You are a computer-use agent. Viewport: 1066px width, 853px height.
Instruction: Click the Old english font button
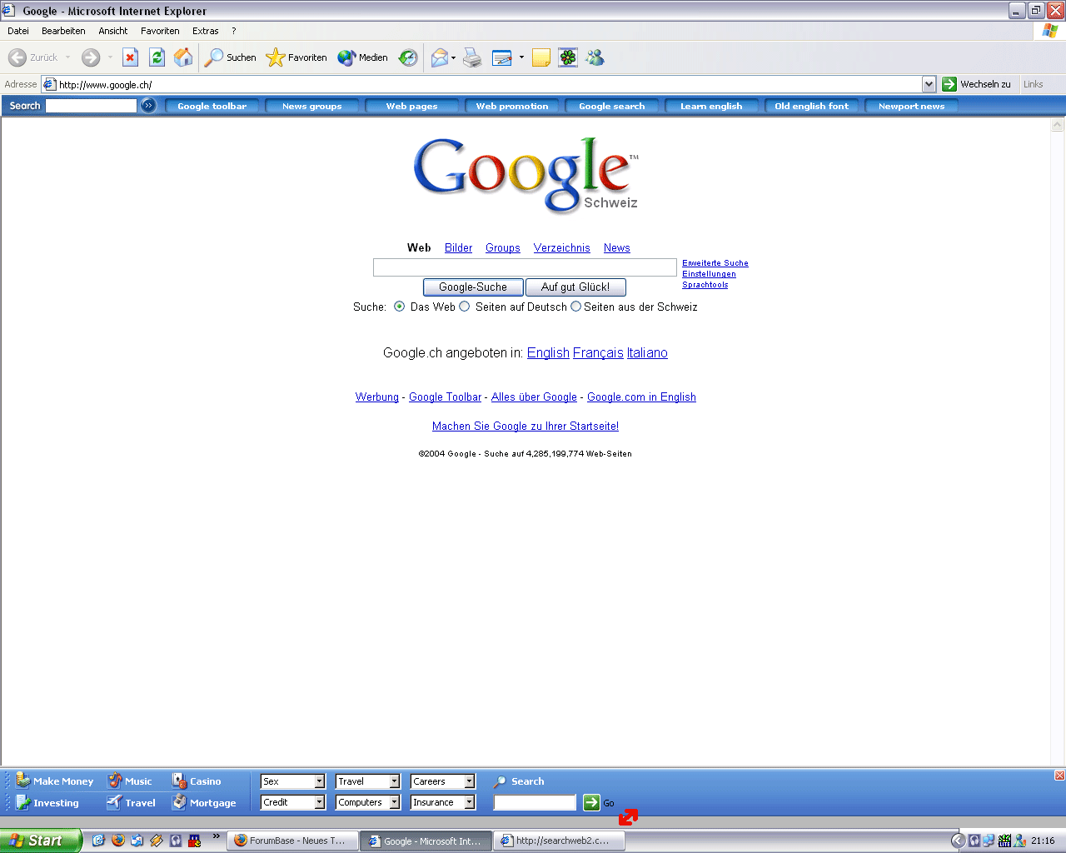tap(812, 106)
